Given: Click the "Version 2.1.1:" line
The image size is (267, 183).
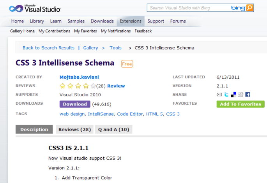Looking at the screenshot, I should [x=64, y=168].
